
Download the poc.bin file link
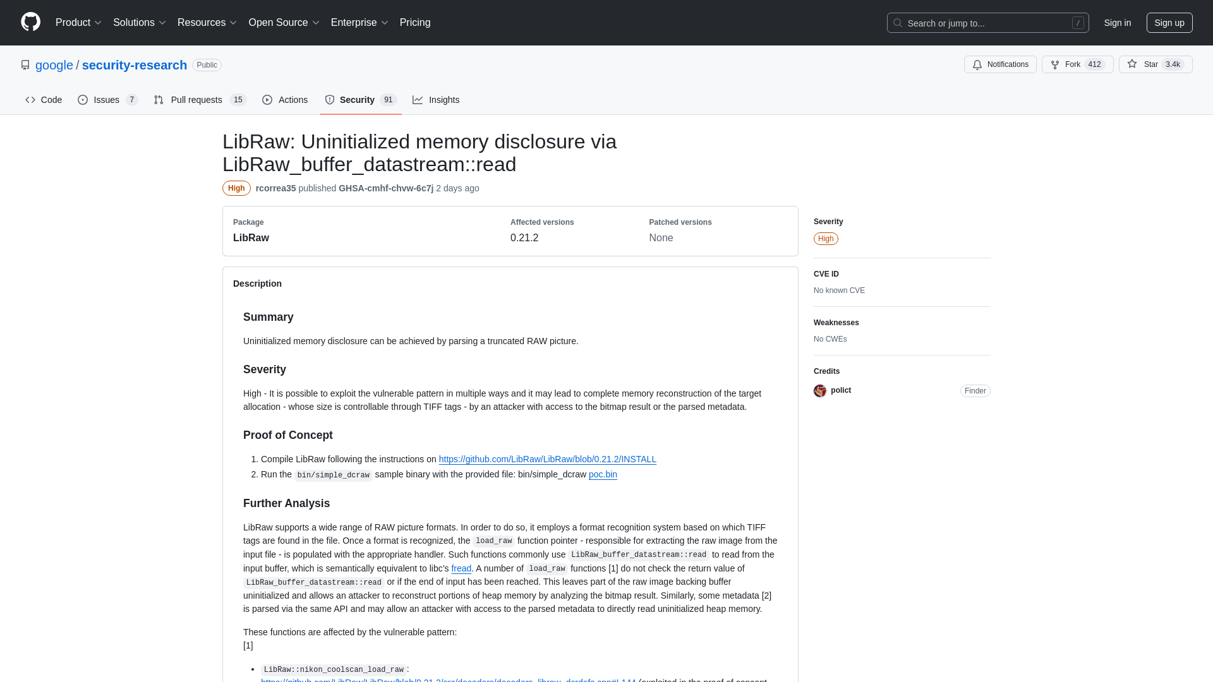click(x=603, y=474)
